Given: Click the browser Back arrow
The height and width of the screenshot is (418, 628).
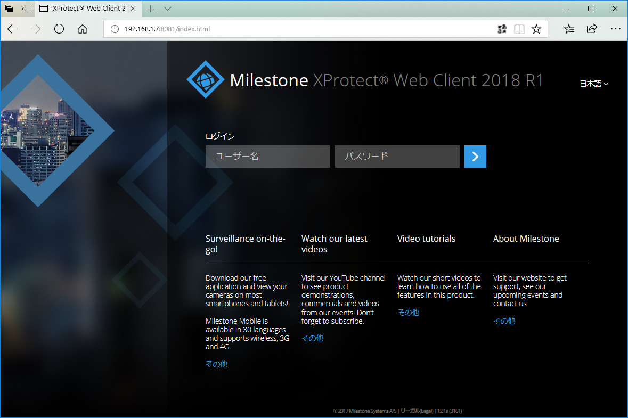Looking at the screenshot, I should (12, 29).
